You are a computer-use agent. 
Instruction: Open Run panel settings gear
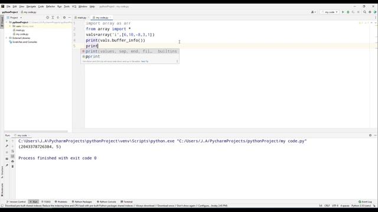370,135
